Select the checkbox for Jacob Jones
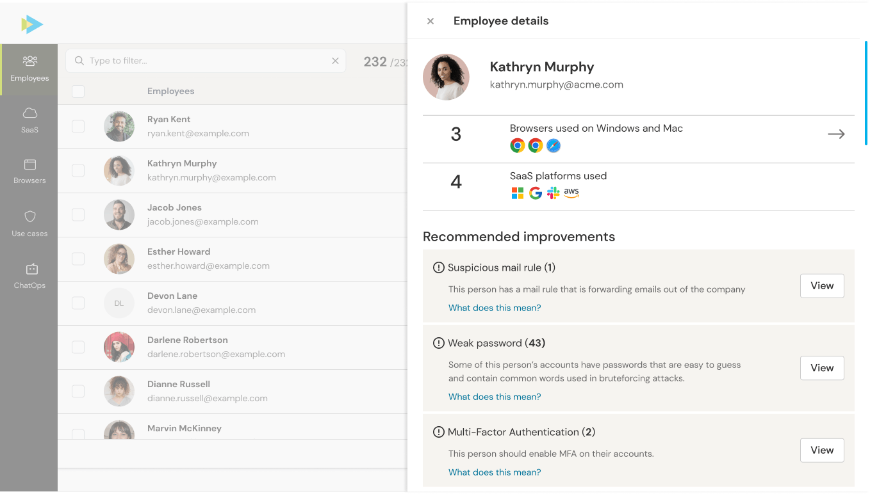This screenshot has height=494, width=870. [78, 215]
